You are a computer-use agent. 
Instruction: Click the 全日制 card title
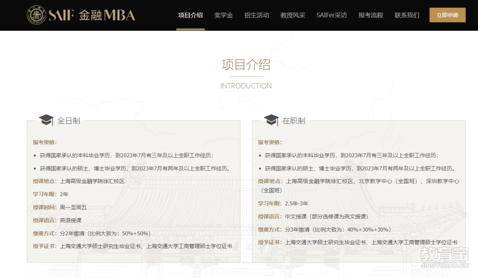click(x=69, y=121)
